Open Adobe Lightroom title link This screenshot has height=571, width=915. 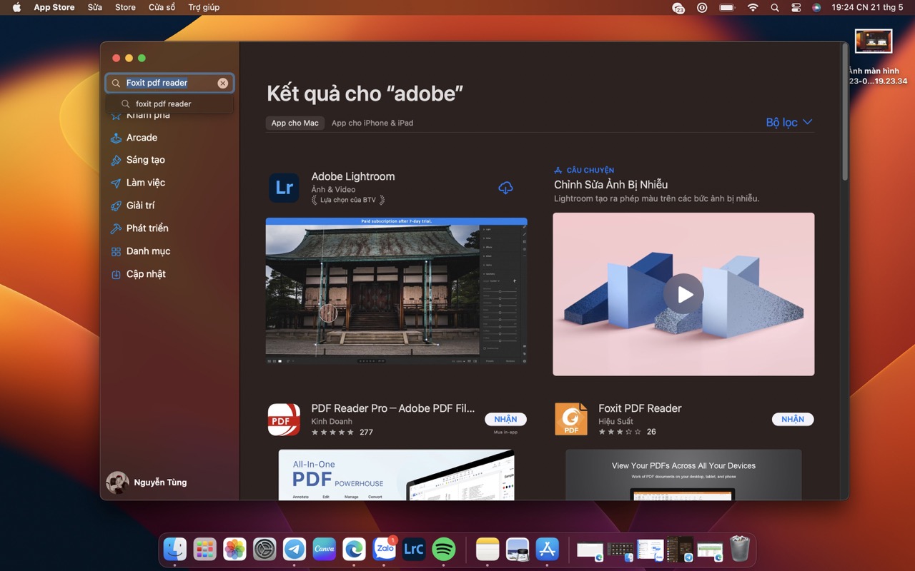click(x=353, y=176)
